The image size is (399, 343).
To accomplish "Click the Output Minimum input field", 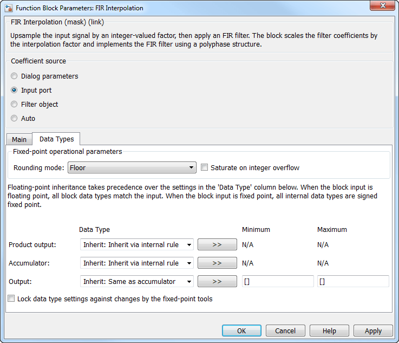I will (x=278, y=282).
